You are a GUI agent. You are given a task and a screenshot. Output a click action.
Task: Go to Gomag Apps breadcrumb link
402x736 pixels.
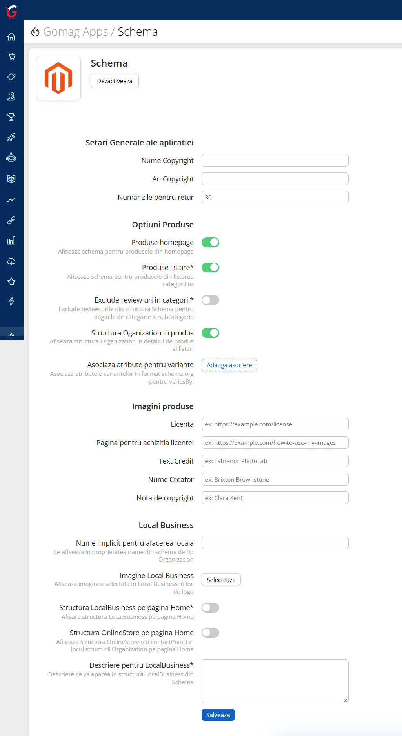click(75, 32)
